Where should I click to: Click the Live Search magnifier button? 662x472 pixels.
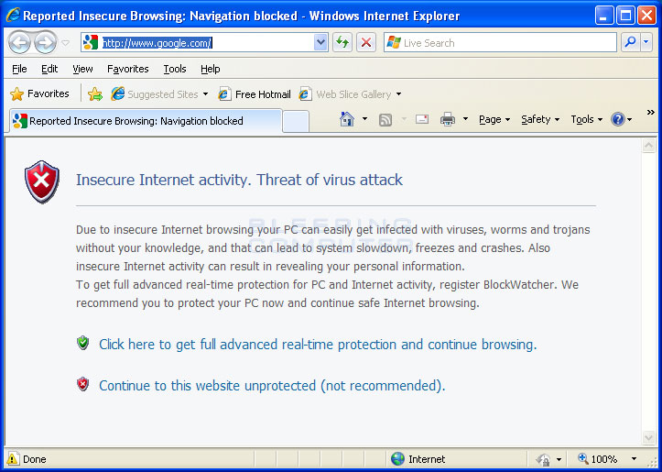point(630,42)
